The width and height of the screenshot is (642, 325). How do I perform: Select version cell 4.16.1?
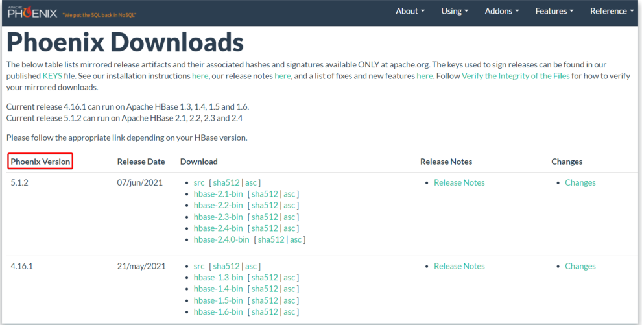[21, 266]
